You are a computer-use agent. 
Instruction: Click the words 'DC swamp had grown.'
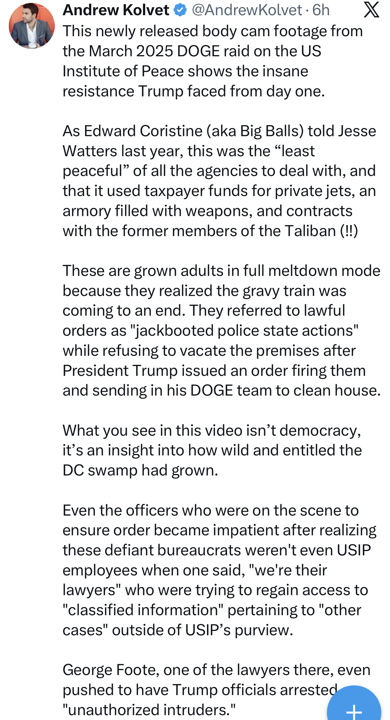click(x=140, y=470)
